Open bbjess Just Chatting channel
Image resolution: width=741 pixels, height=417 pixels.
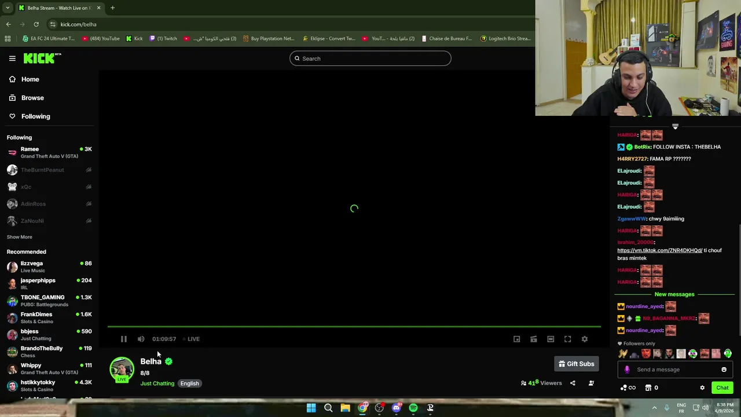click(x=49, y=334)
